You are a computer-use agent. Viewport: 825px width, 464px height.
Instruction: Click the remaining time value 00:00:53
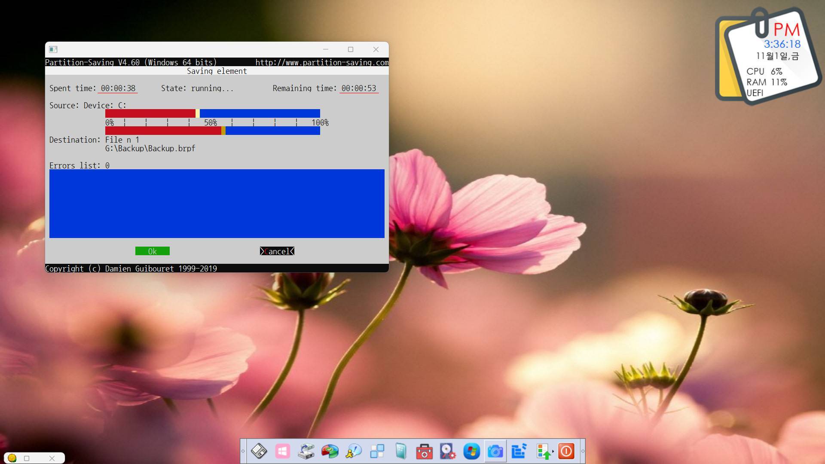click(x=359, y=88)
